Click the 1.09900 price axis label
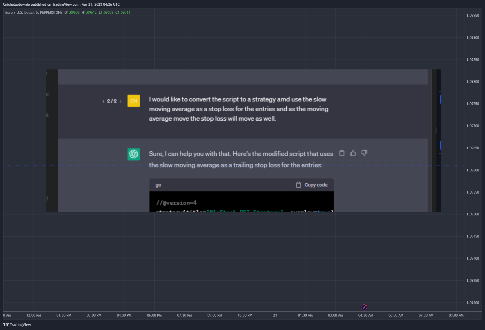The image size is (485, 330). (x=473, y=38)
